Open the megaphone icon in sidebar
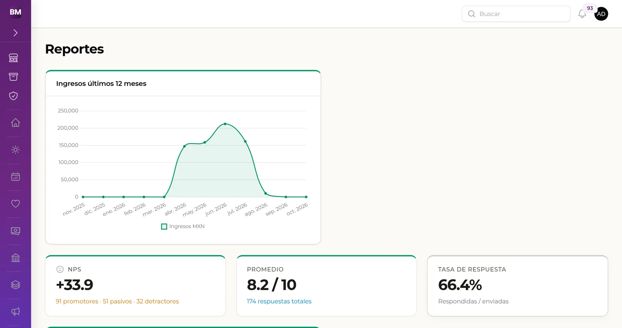The width and height of the screenshot is (622, 328). point(16,312)
